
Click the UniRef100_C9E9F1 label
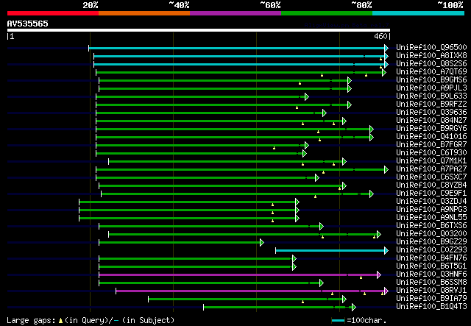pyautogui.click(x=431, y=194)
